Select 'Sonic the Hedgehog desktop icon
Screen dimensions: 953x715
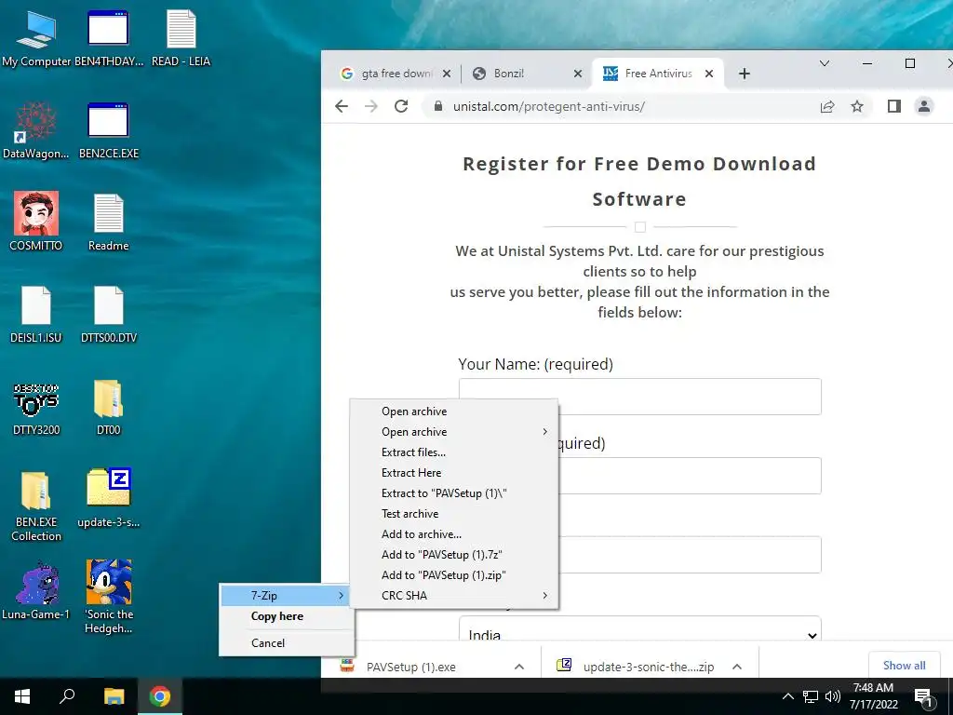[x=108, y=597]
